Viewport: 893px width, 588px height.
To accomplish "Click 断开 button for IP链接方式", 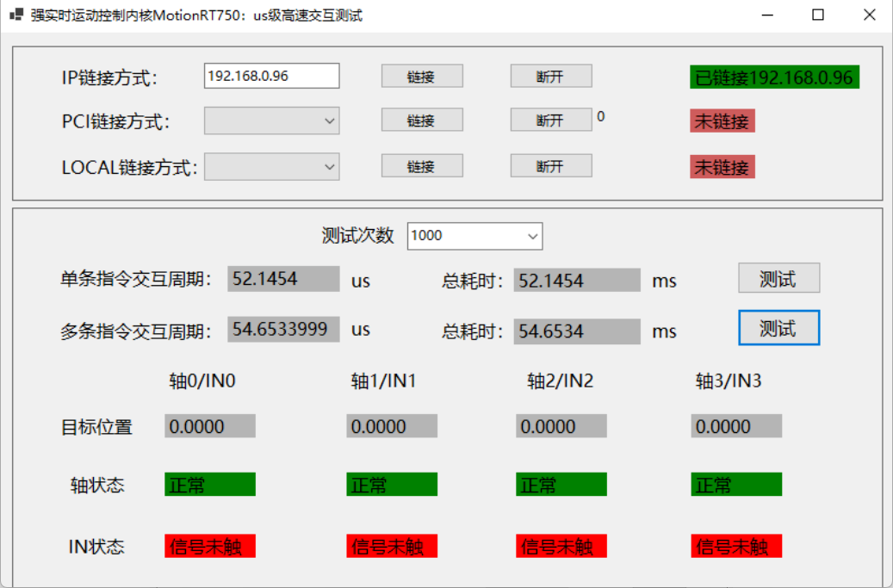I will pos(551,77).
